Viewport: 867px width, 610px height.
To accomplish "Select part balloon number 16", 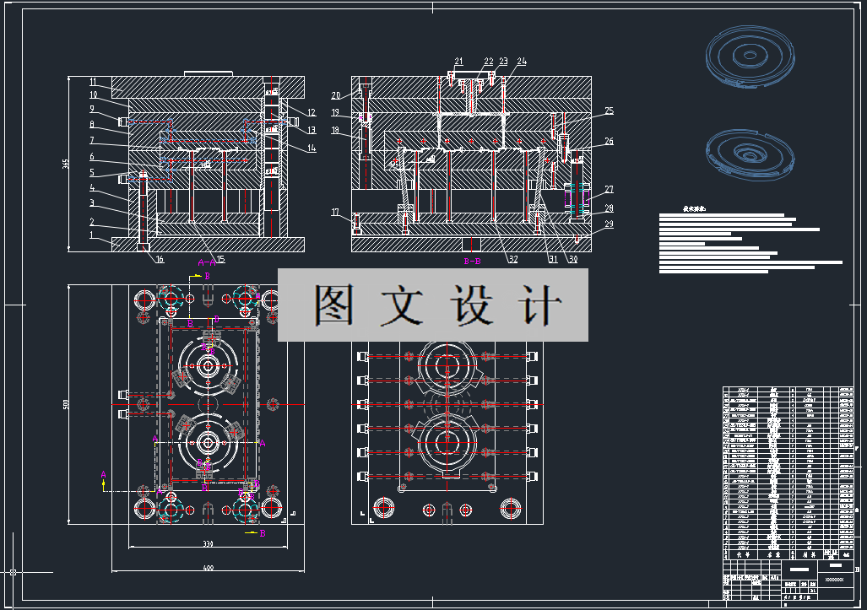I will click(160, 259).
